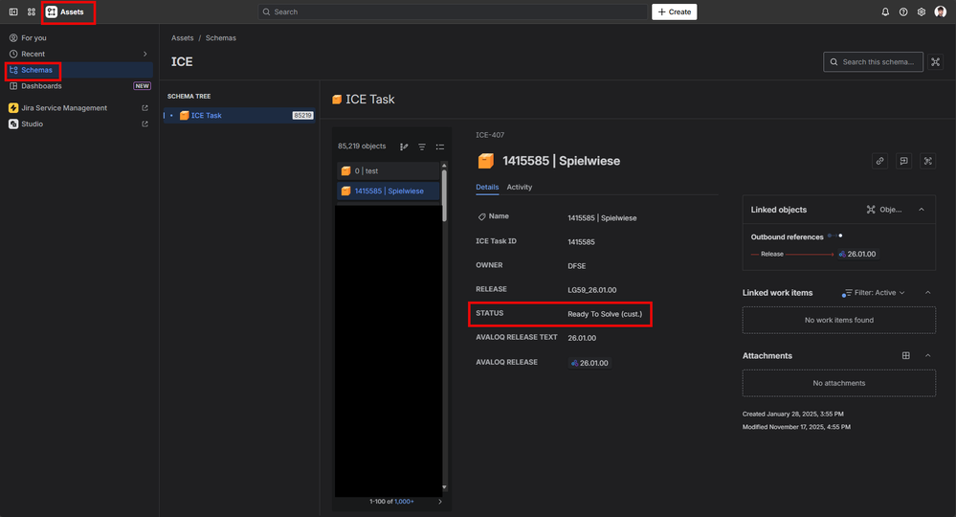The image size is (956, 517).
Task: Focus the top Search field
Action: point(453,11)
